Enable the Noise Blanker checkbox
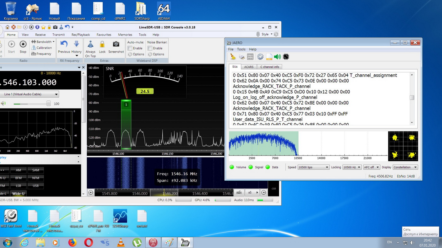Screen dimensions: 442x248 pyautogui.click(x=150, y=48)
